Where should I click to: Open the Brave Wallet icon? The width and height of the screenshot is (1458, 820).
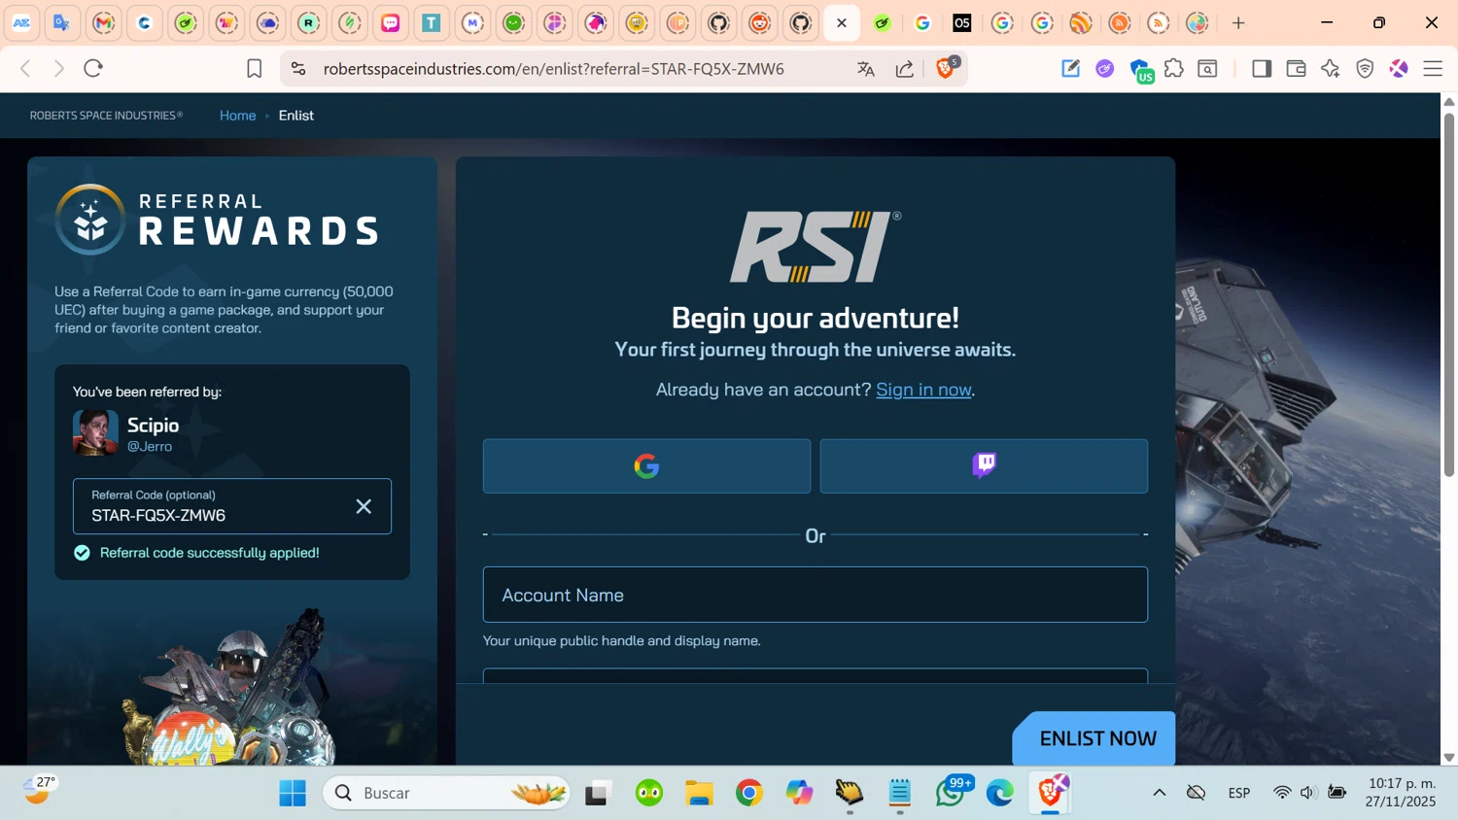(x=1296, y=68)
